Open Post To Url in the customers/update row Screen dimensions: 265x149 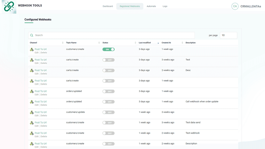(41, 112)
